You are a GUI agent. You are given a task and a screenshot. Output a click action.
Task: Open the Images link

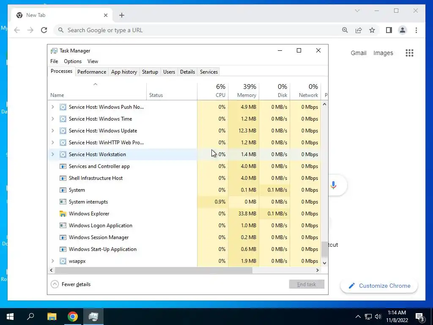383,53
